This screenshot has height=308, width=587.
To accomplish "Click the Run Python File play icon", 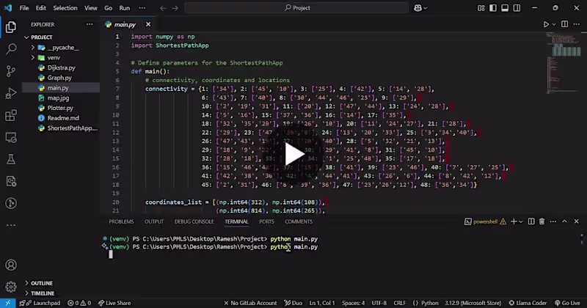I will 546,24.
